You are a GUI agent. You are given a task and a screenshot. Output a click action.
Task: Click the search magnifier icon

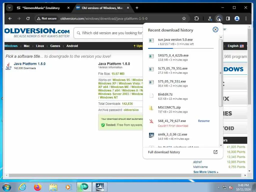click(78, 33)
